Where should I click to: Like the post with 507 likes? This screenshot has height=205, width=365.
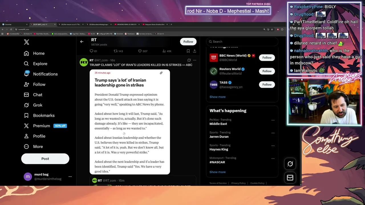click(x=140, y=51)
